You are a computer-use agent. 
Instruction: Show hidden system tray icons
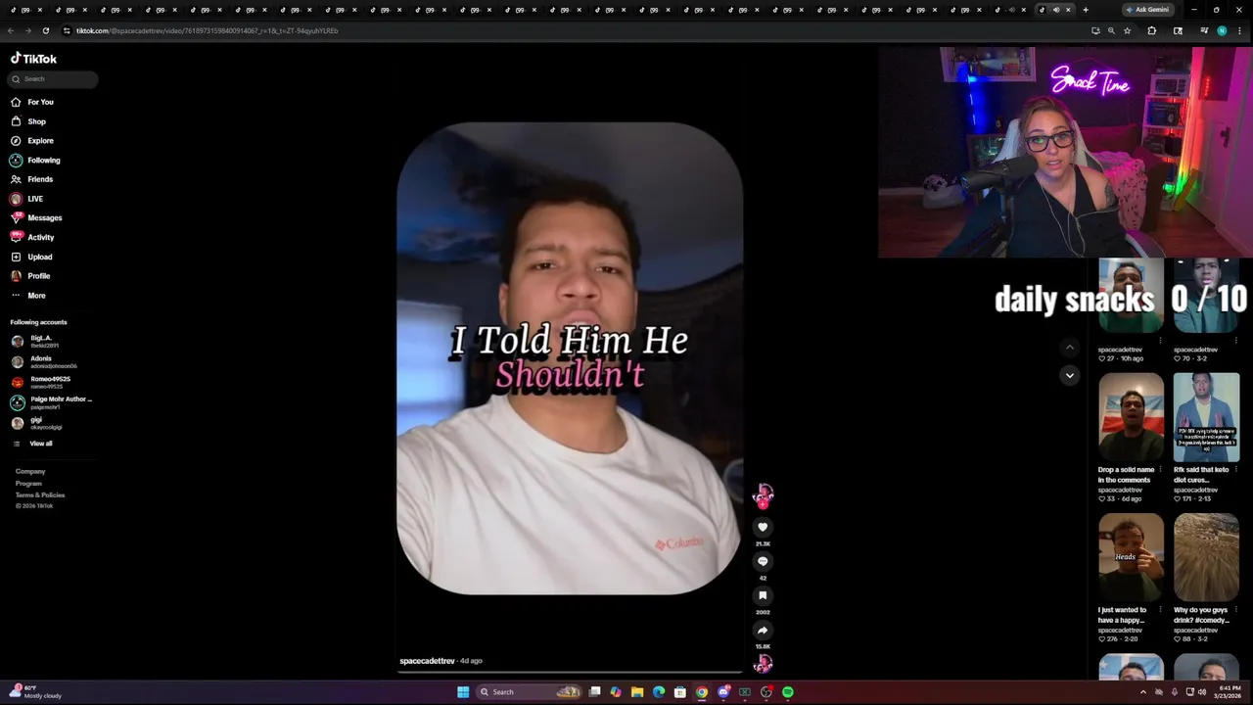tap(1142, 692)
